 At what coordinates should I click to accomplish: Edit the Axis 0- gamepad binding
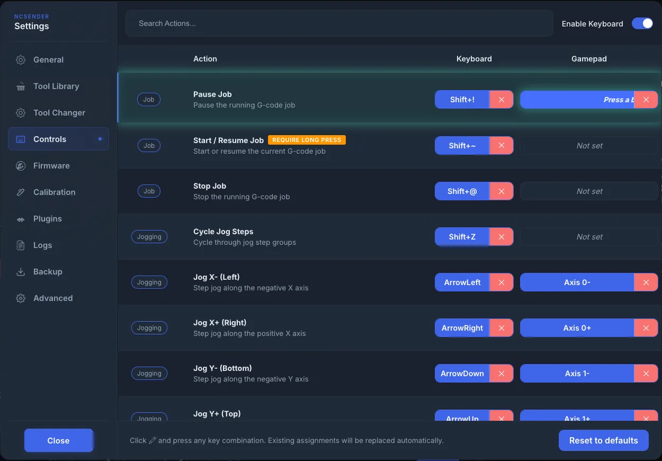[x=577, y=282]
